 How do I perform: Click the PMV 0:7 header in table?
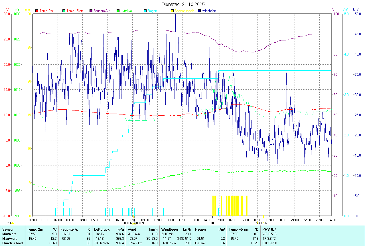pyautogui.click(x=269, y=229)
